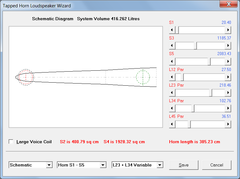Increase L45 Par with its right arrow
Screen dimensions: 240x179
pos(228,124)
